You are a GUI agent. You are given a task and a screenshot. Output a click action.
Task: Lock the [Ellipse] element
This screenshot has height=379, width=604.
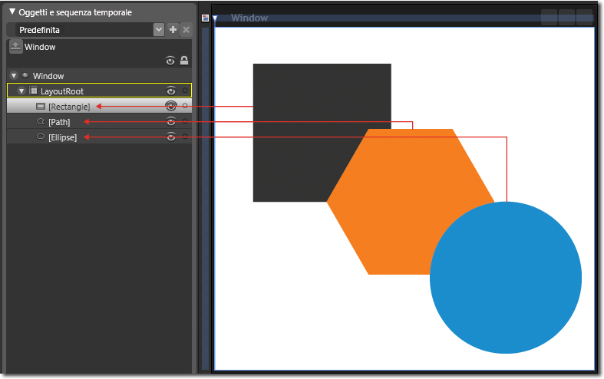185,137
